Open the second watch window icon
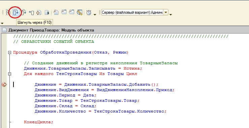The height and width of the screenshot is (128, 249). click(72, 12)
